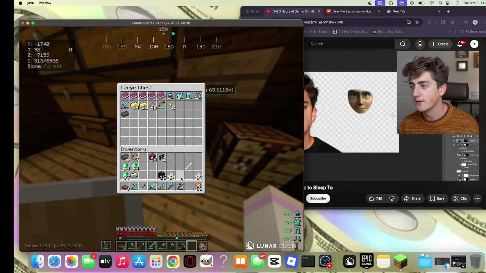Select the stack of 40 in the chest
Image resolution: width=486 pixels, height=273 pixels.
point(152,105)
